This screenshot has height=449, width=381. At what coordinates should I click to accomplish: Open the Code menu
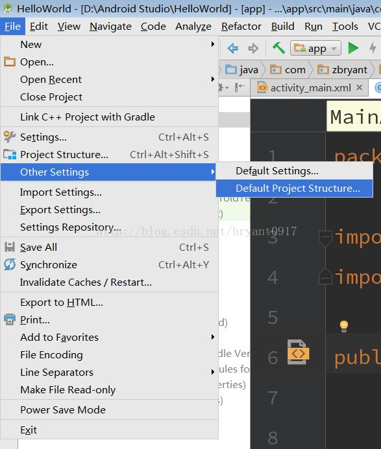153,27
